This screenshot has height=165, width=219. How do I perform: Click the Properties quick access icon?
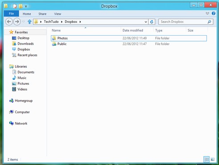[x=15, y=6]
